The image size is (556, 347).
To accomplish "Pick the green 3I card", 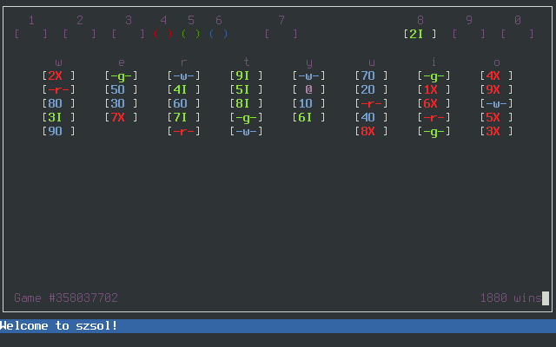I will (58, 117).
